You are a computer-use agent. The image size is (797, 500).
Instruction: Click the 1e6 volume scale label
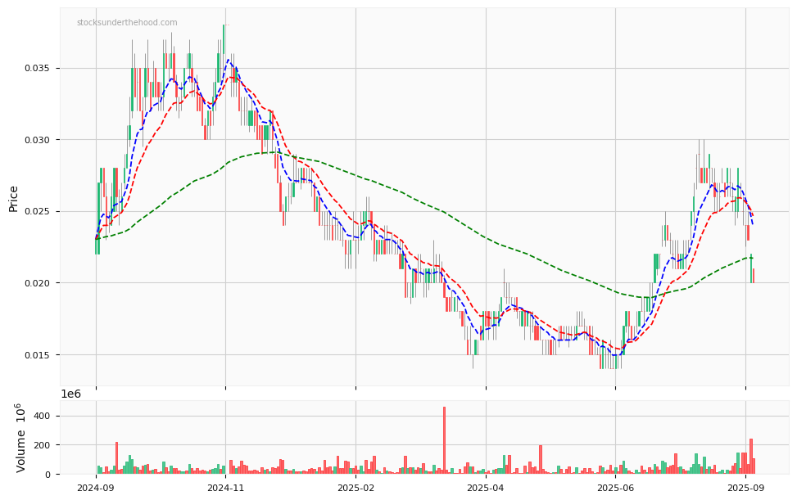[x=70, y=394]
